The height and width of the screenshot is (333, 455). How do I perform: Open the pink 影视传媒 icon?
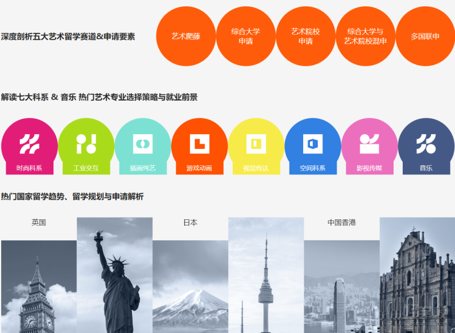[369, 145]
